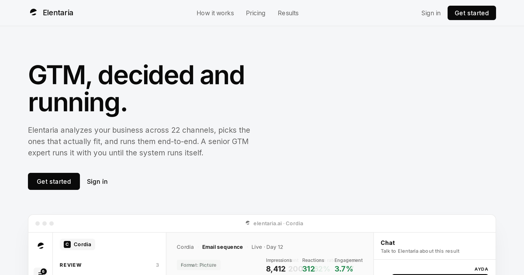Click the REVIEW count 3

158,265
